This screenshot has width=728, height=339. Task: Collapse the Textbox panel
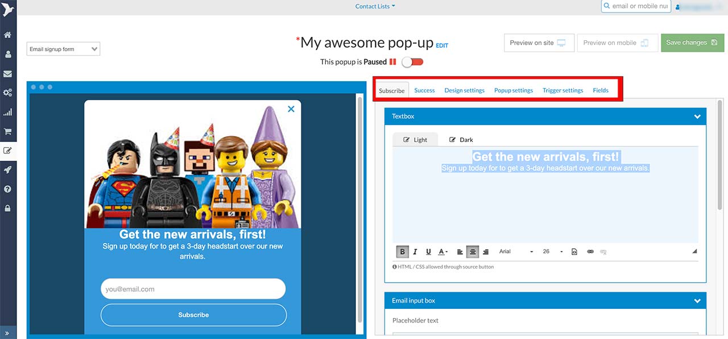[697, 116]
